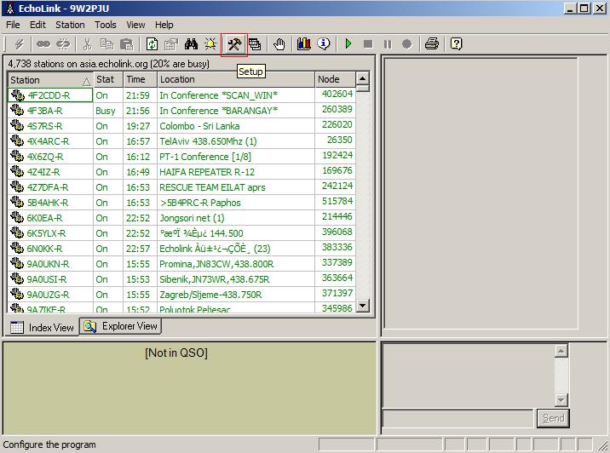
Task: Sort by the Location column header
Action: [x=236, y=80]
